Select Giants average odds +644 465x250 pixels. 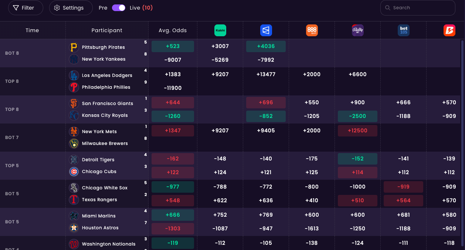[x=173, y=102]
